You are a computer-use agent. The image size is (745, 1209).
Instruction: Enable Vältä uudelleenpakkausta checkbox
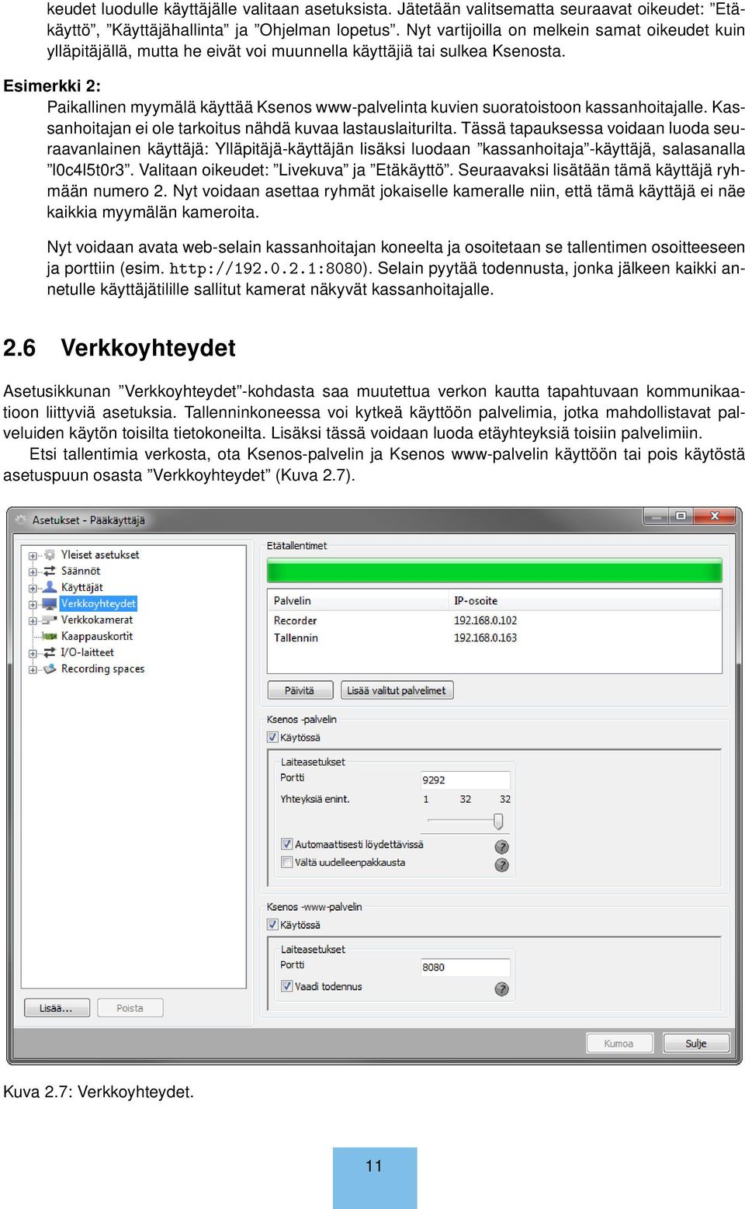[286, 862]
